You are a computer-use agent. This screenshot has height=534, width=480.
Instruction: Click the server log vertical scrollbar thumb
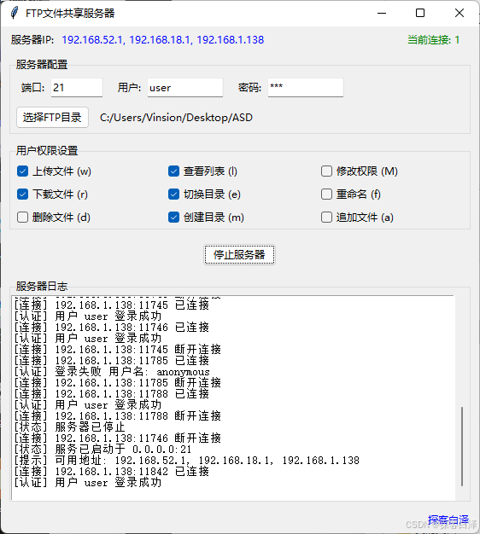coord(462,446)
